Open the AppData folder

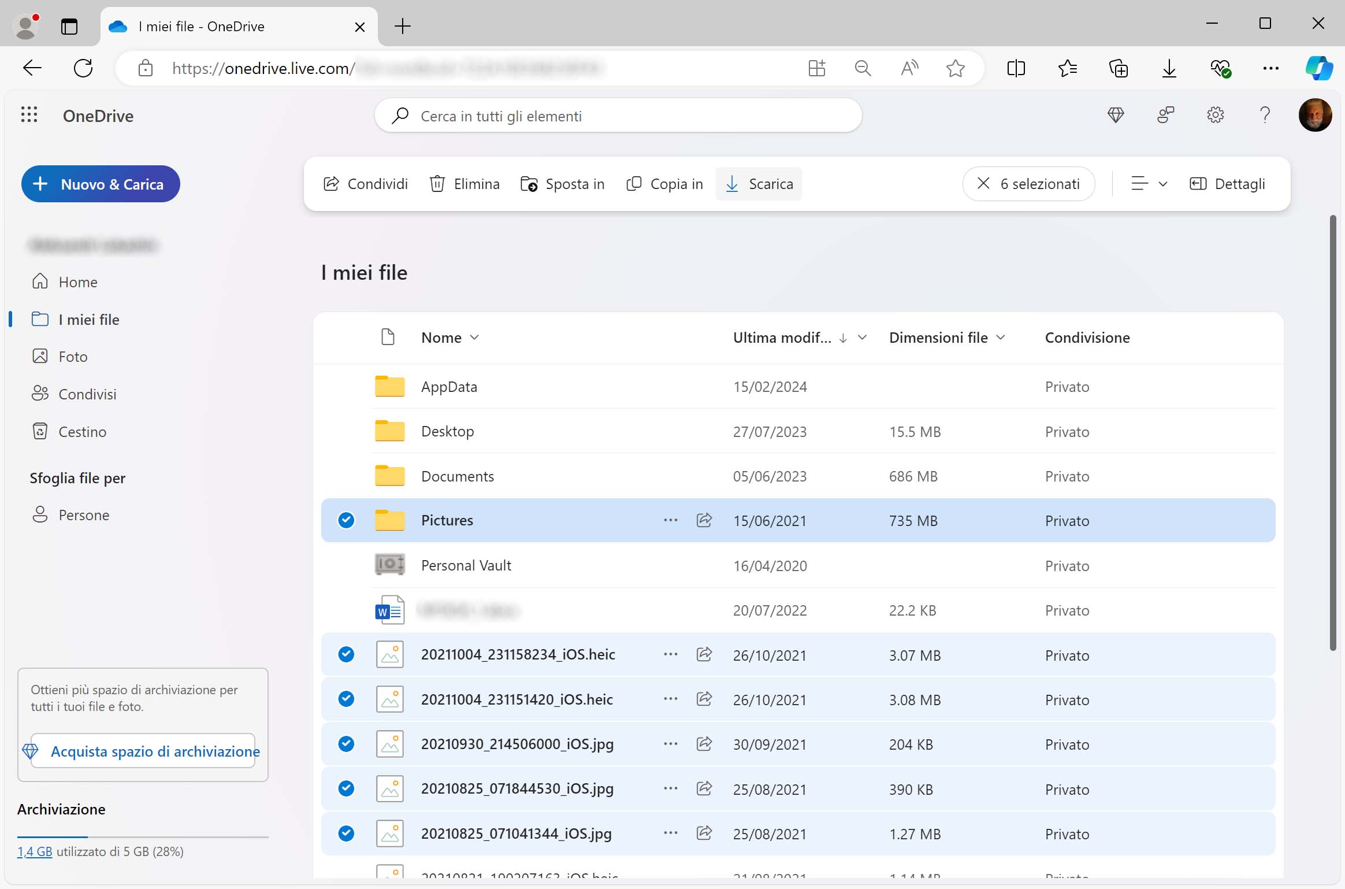(449, 387)
